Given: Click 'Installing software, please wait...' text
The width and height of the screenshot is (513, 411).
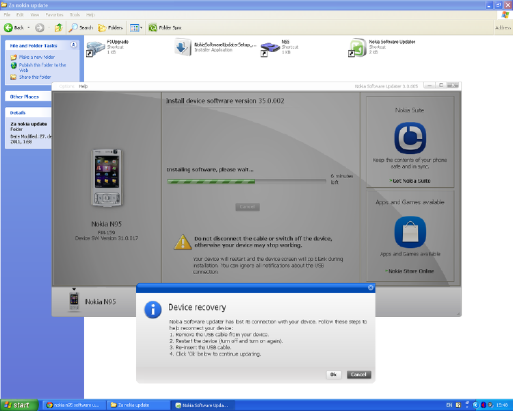Looking at the screenshot, I should tap(210, 169).
